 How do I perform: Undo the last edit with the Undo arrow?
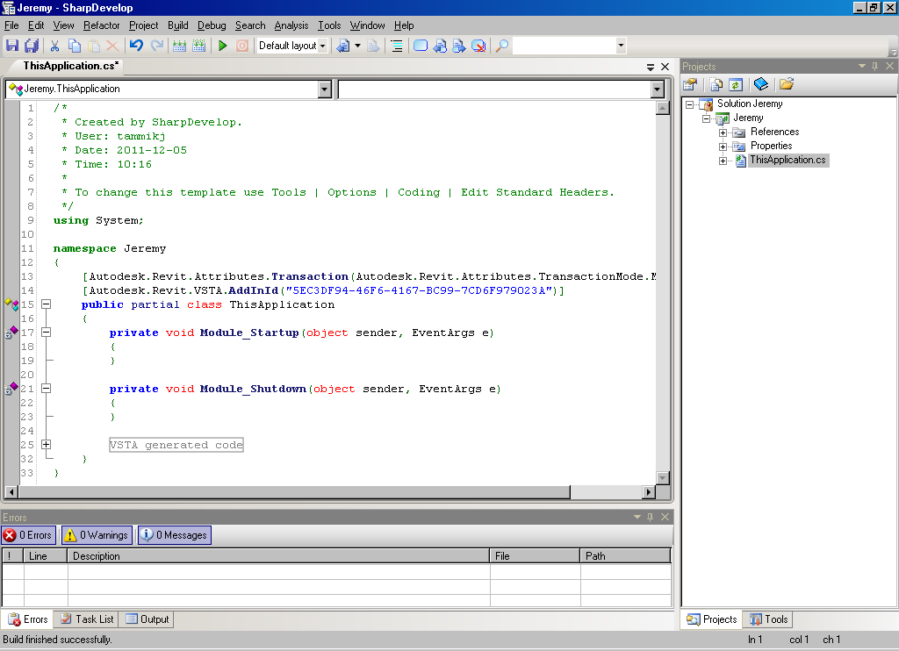[x=136, y=46]
